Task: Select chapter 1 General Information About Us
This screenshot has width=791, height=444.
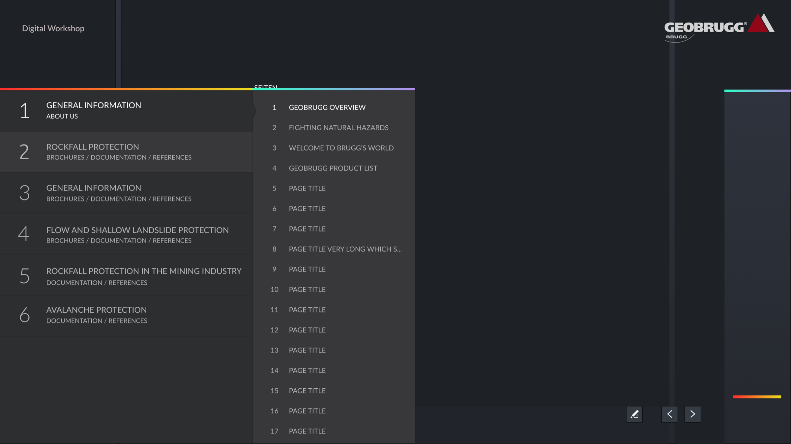Action: [x=126, y=111]
